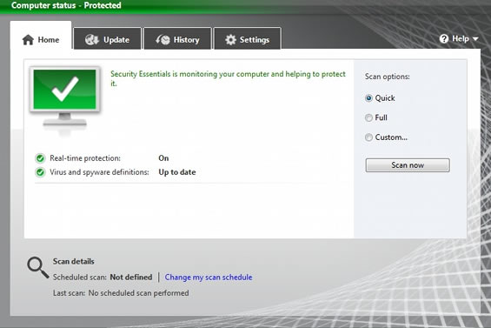Image resolution: width=491 pixels, height=328 pixels.
Task: Select the Custom scan option
Action: click(x=368, y=137)
